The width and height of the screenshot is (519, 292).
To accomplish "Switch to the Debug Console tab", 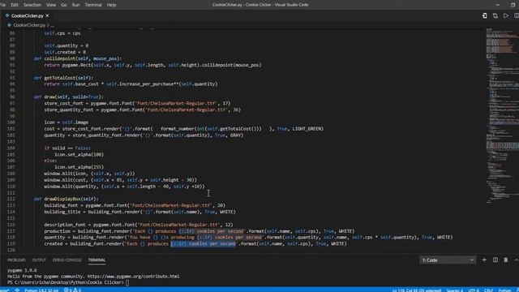I will click(66, 260).
